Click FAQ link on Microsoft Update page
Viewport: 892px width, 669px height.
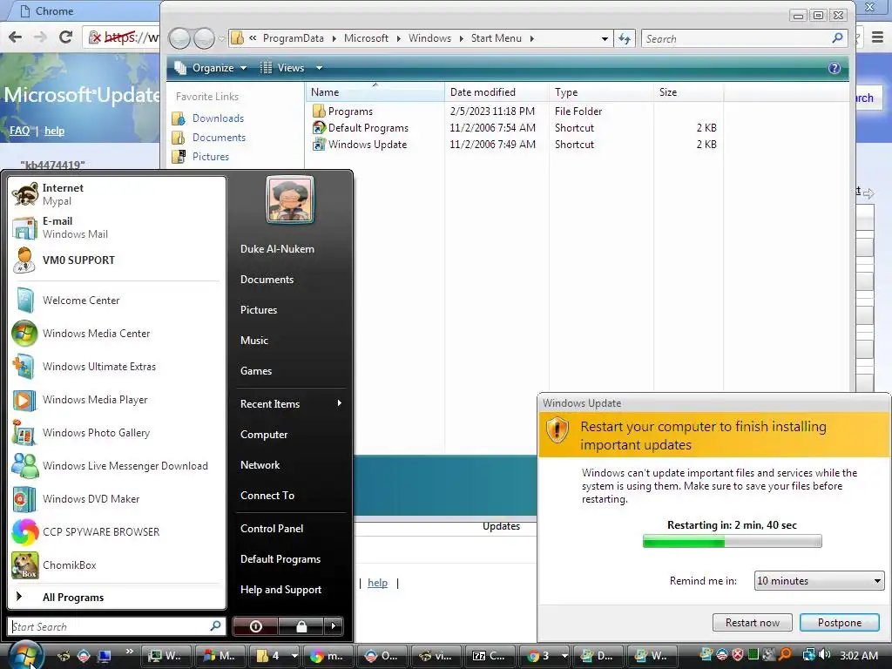[x=19, y=131]
